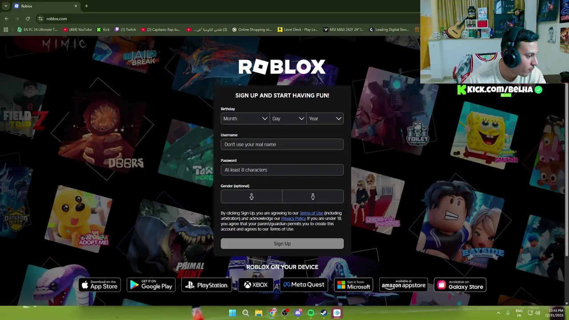The width and height of the screenshot is (569, 320).
Task: Show hidden system tray icons
Action: click(498, 313)
